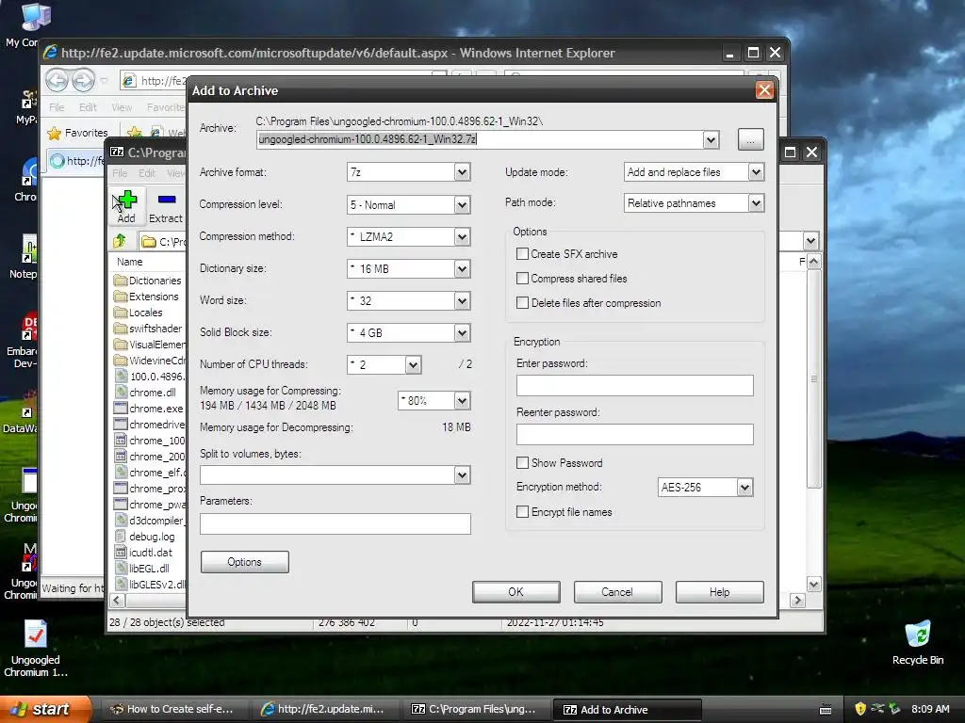This screenshot has height=723, width=965.
Task: Open File menu in Internet Explorer
Action: pos(57,107)
